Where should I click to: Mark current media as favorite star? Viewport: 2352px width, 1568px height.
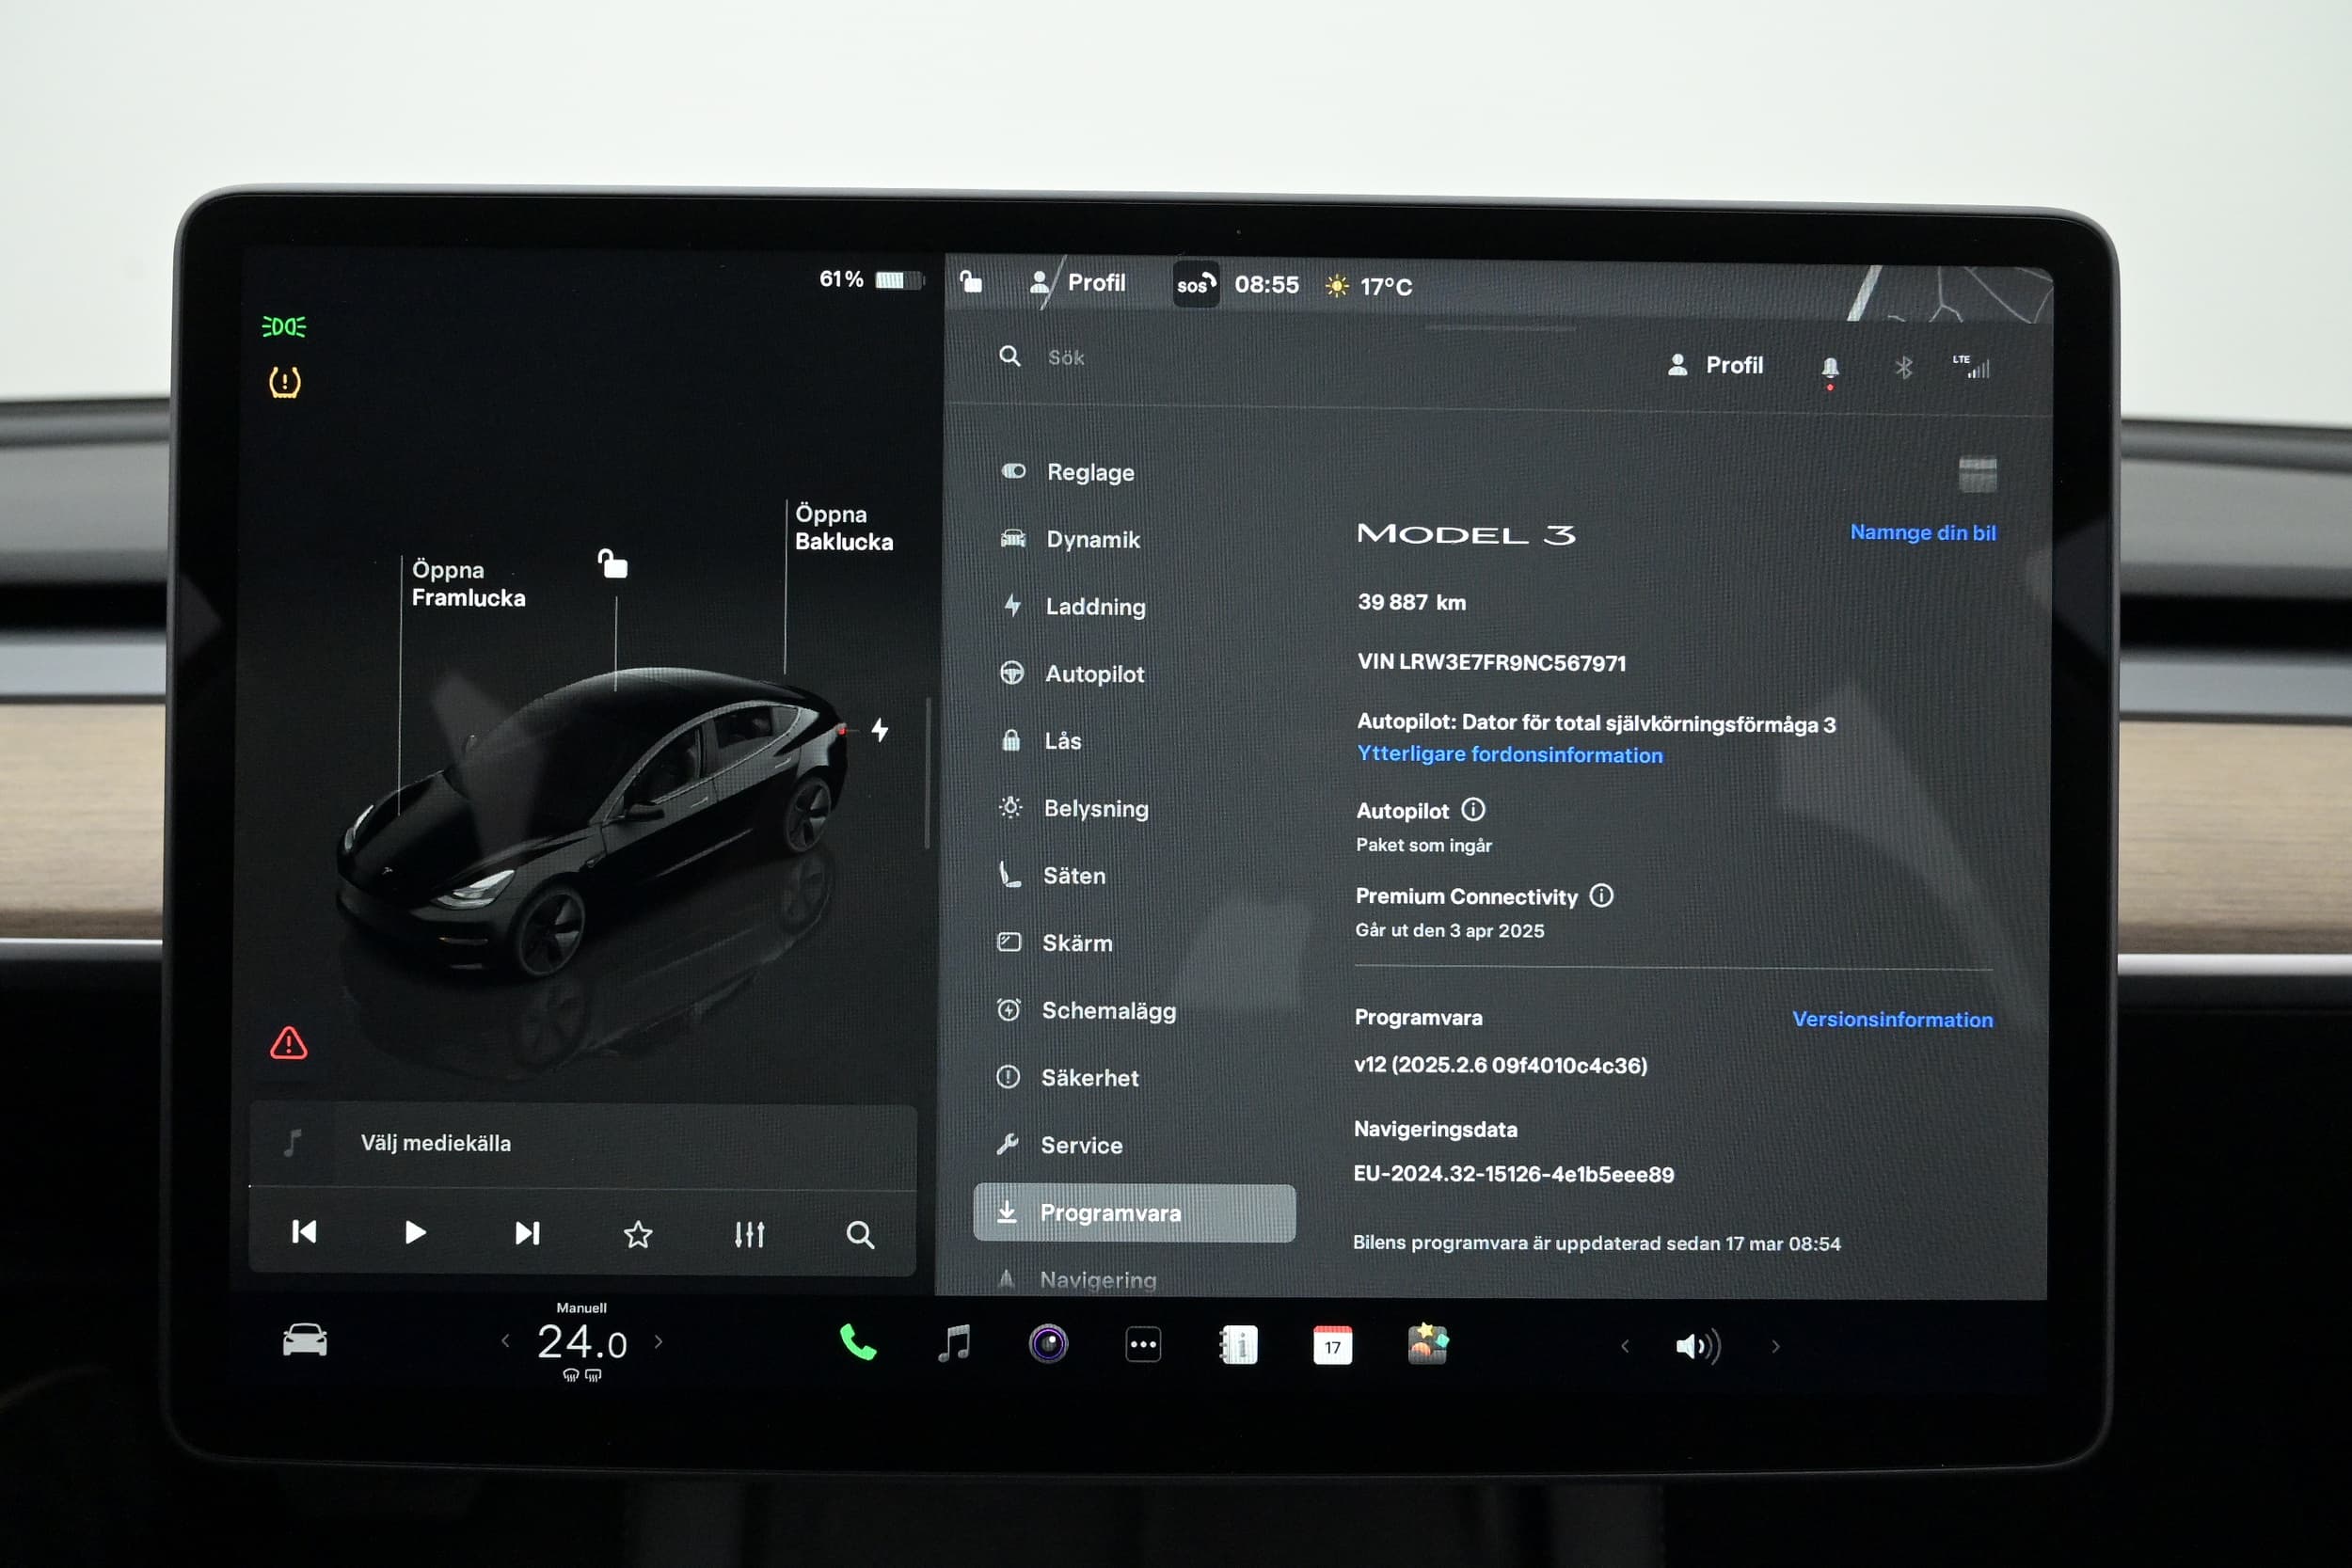[638, 1234]
